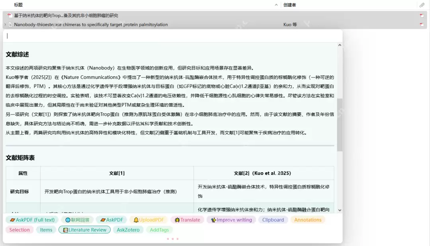Click the three-dot expander below the action chips
This screenshot has width=430, height=246.
tap(173, 238)
